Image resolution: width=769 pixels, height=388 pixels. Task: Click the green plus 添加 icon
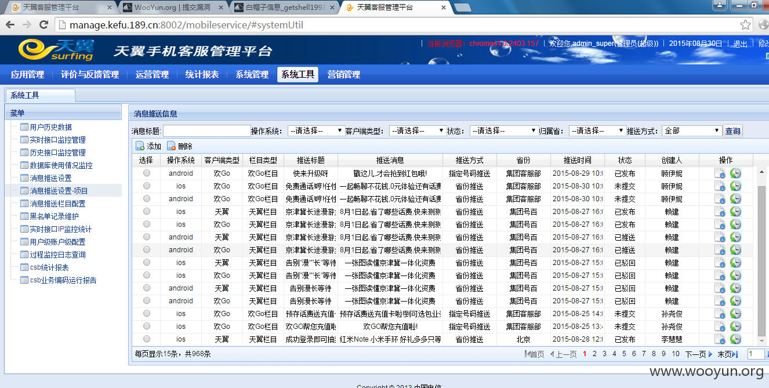click(140, 146)
